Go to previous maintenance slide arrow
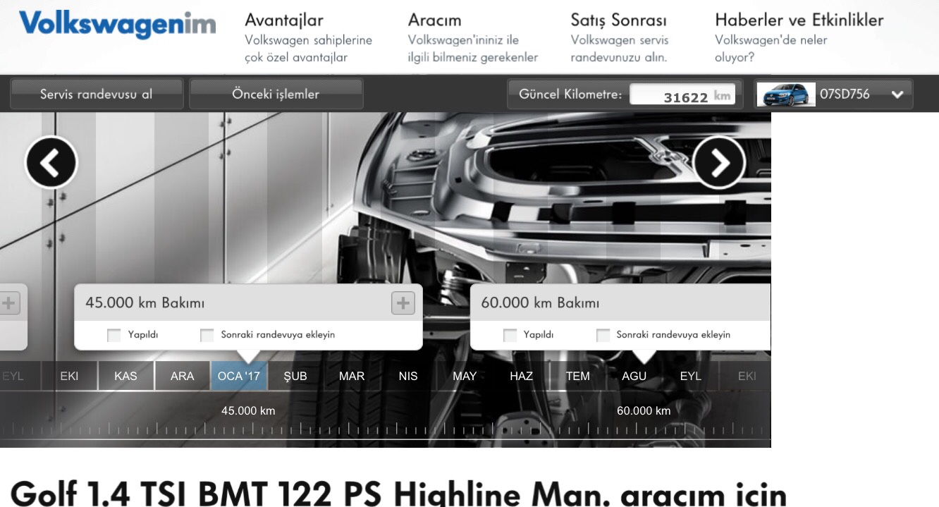The height and width of the screenshot is (507, 939). (x=51, y=162)
